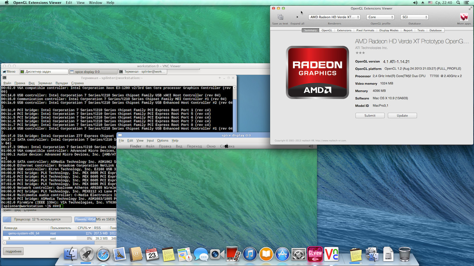Open Safari from the Dock
Screen dimensions: 474x266
[103, 254]
